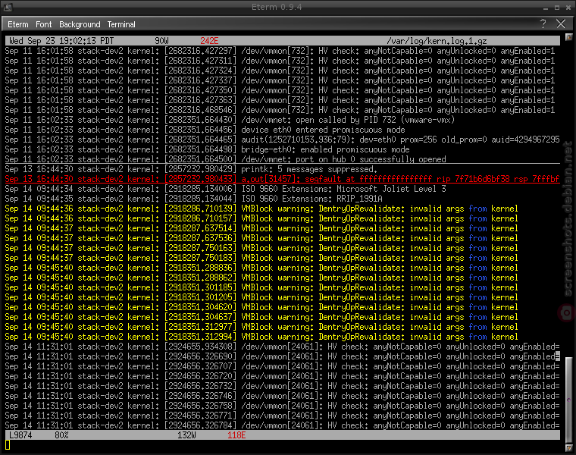576x455 pixels.
Task: Click the 80% position indicator
Action: (61, 435)
